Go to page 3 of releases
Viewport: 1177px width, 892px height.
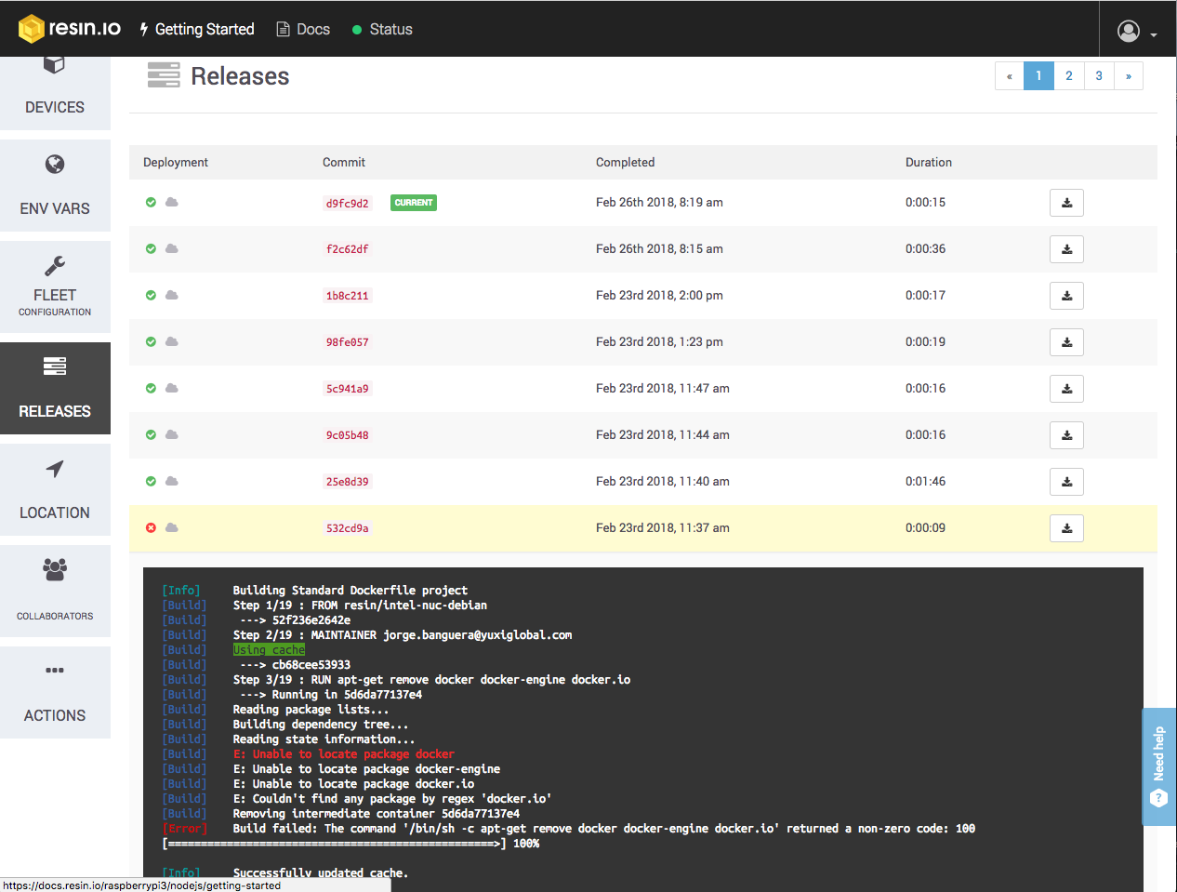pyautogui.click(x=1099, y=76)
